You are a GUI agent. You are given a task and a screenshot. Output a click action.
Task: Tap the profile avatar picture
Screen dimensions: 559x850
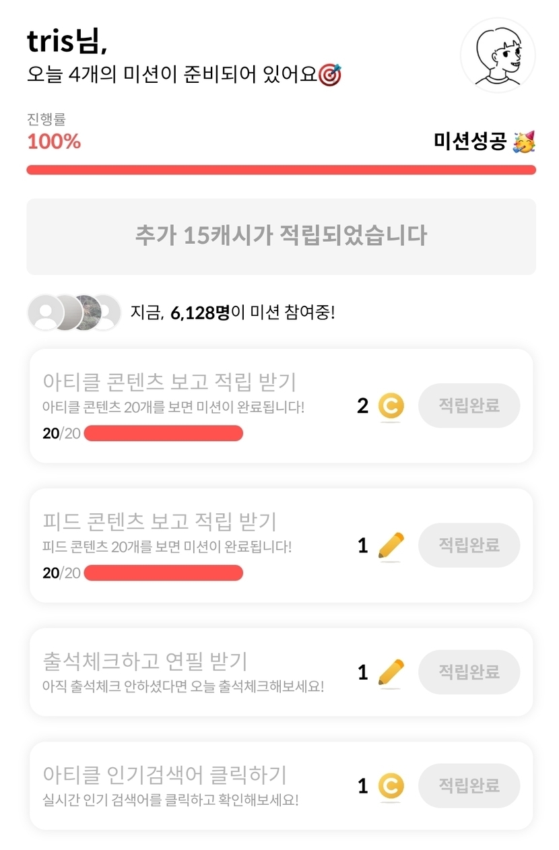coord(498,55)
